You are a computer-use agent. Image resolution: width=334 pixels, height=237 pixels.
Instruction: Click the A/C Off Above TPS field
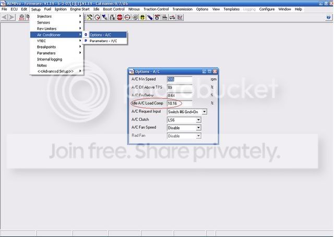tap(180, 87)
